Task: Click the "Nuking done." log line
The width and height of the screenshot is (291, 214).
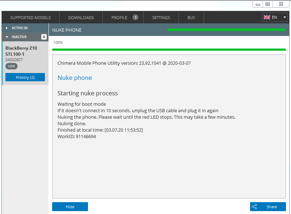Action: point(72,123)
